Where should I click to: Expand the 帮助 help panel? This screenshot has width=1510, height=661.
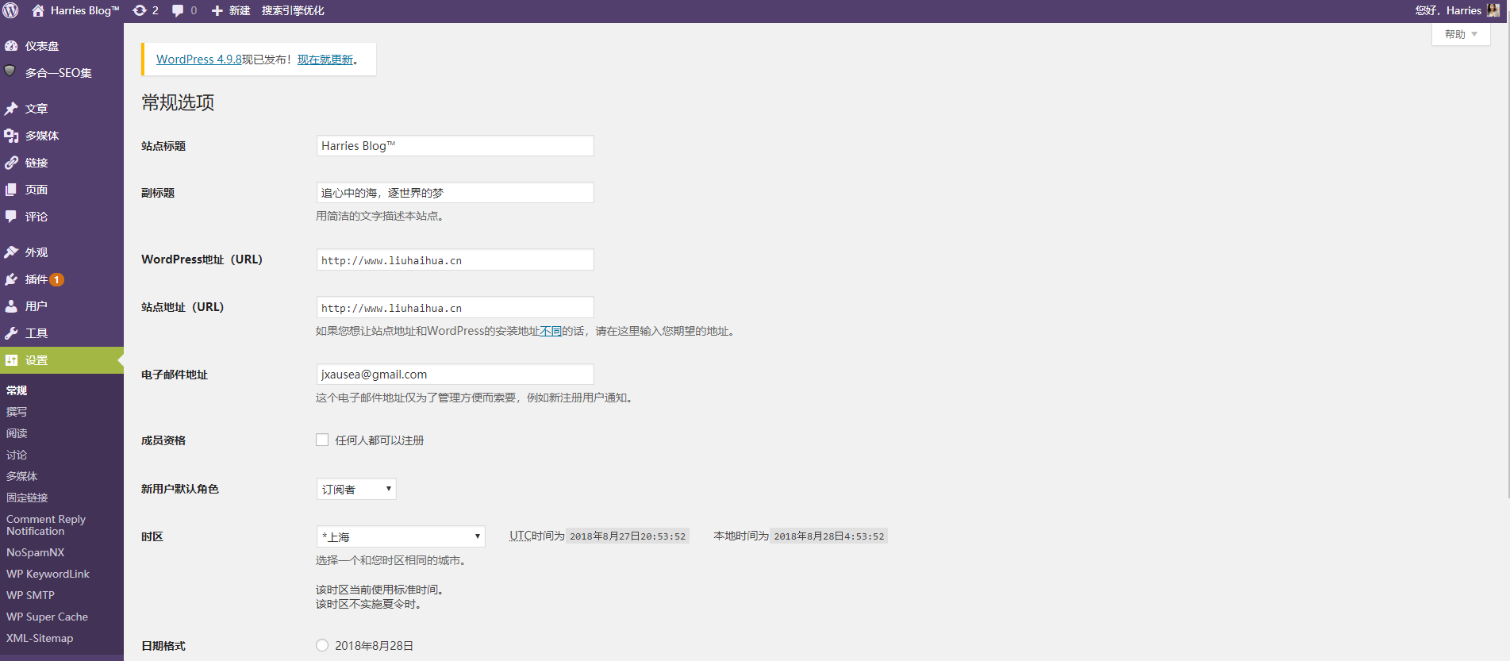(x=1461, y=34)
